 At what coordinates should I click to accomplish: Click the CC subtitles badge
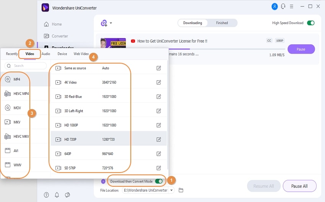269,41
